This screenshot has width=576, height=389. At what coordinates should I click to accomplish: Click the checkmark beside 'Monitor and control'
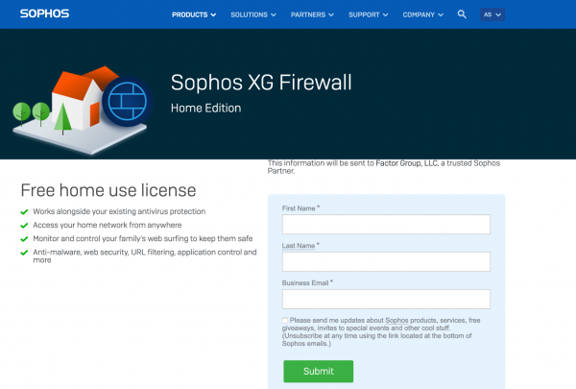pyautogui.click(x=24, y=238)
